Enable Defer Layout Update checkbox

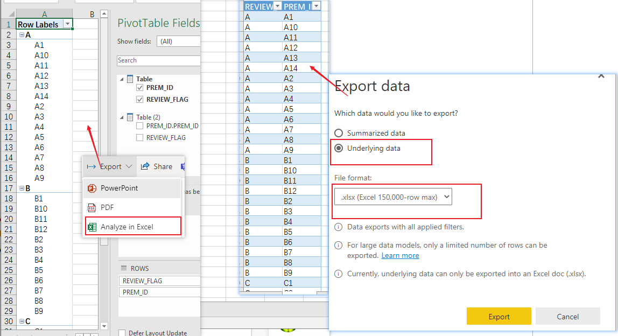122,333
